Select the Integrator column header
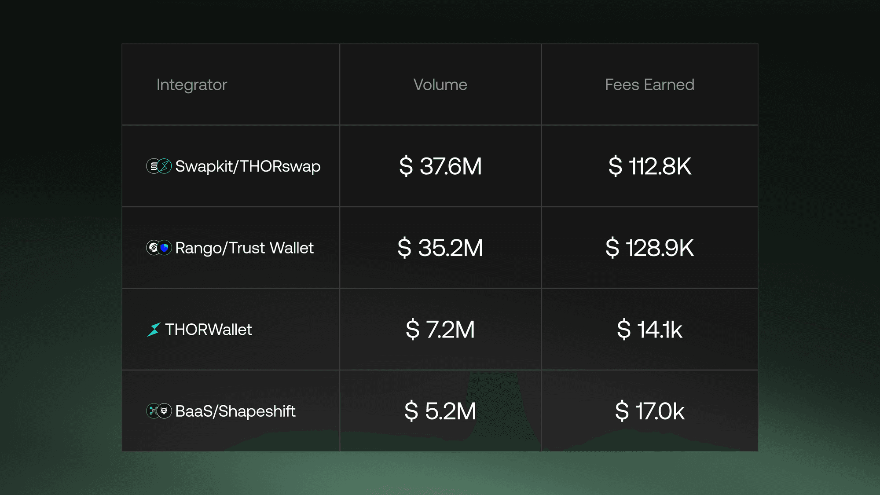 pyautogui.click(x=192, y=84)
